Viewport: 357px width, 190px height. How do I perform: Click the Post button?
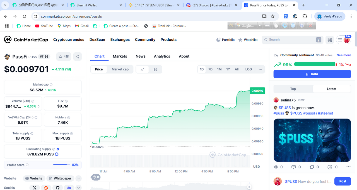pyautogui.click(x=342, y=181)
